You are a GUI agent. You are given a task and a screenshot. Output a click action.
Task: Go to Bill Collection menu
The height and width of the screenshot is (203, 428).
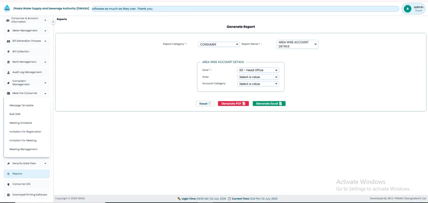pos(26,52)
